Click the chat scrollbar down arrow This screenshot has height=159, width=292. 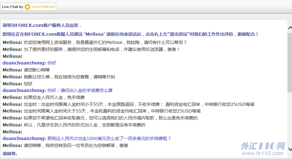[x=290, y=149]
